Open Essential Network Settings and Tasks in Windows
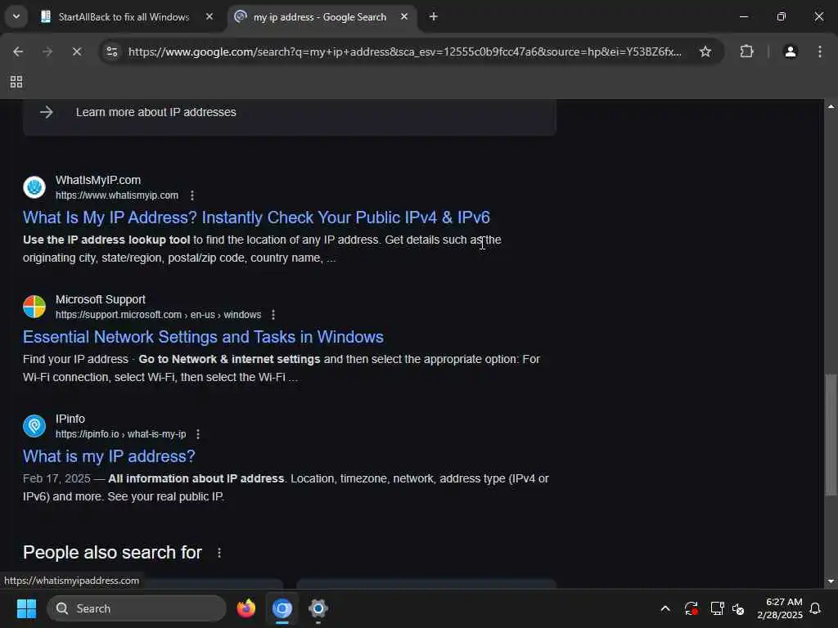The image size is (838, 628). coord(203,337)
